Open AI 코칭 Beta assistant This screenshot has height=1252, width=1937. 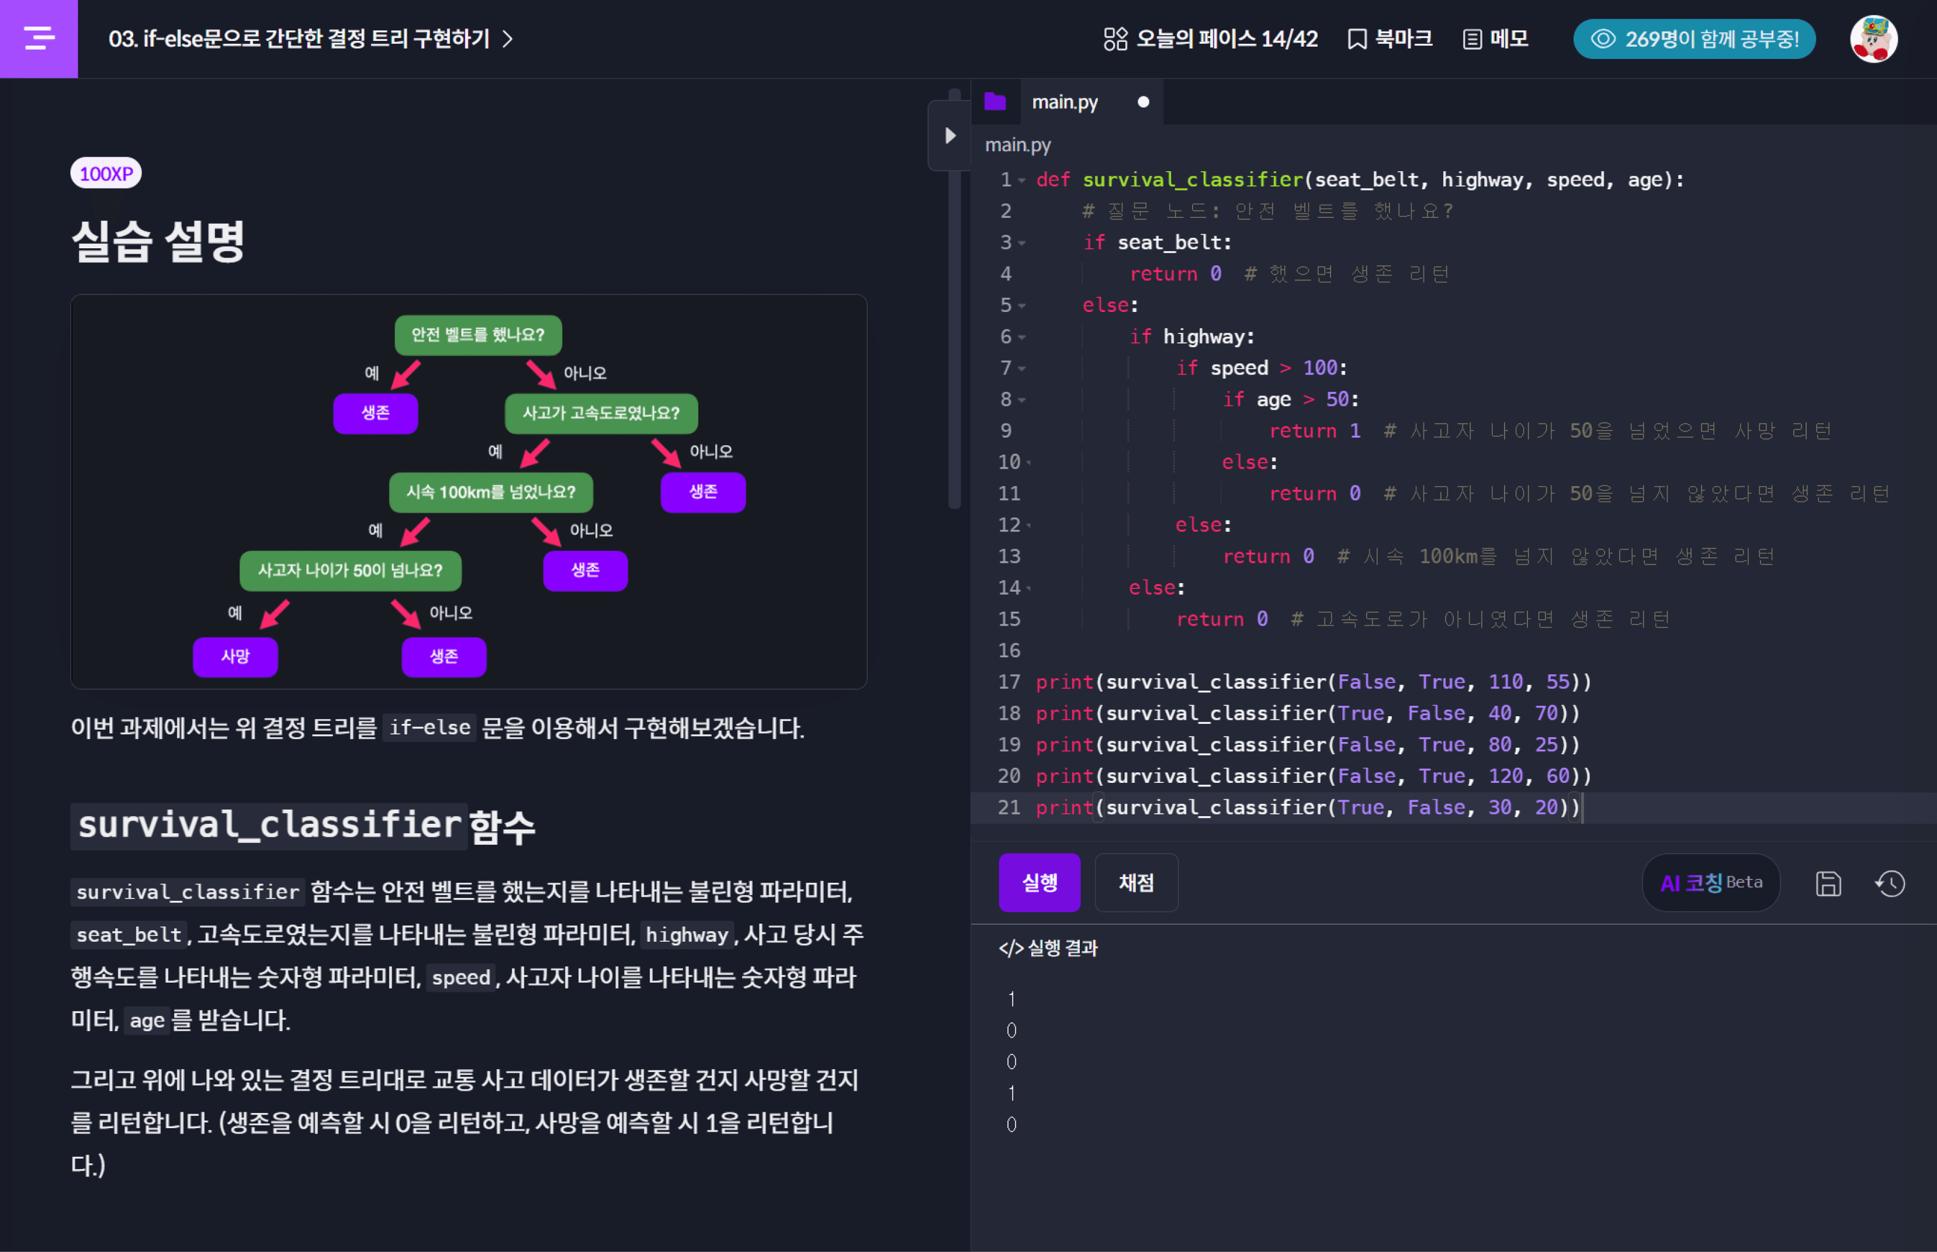tap(1710, 882)
